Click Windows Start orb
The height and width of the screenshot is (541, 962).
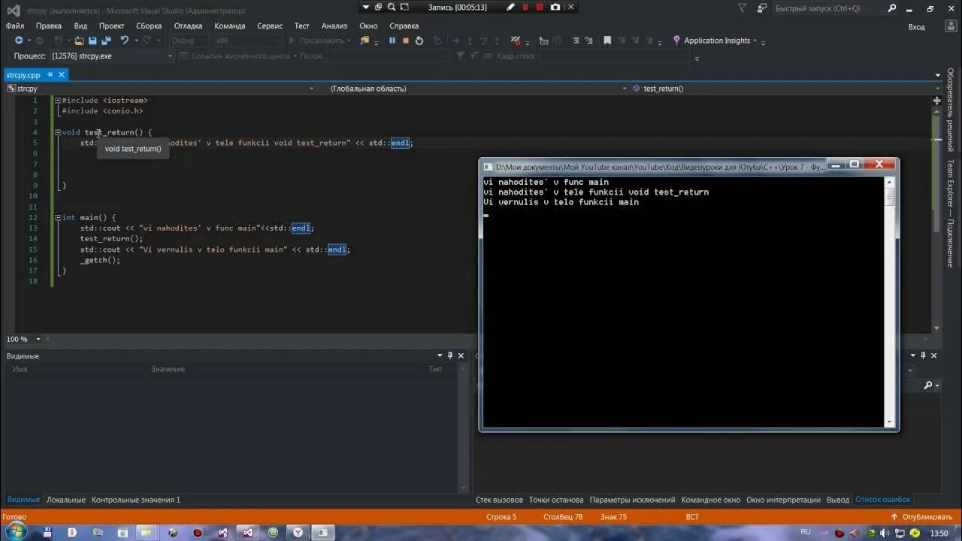(15, 532)
